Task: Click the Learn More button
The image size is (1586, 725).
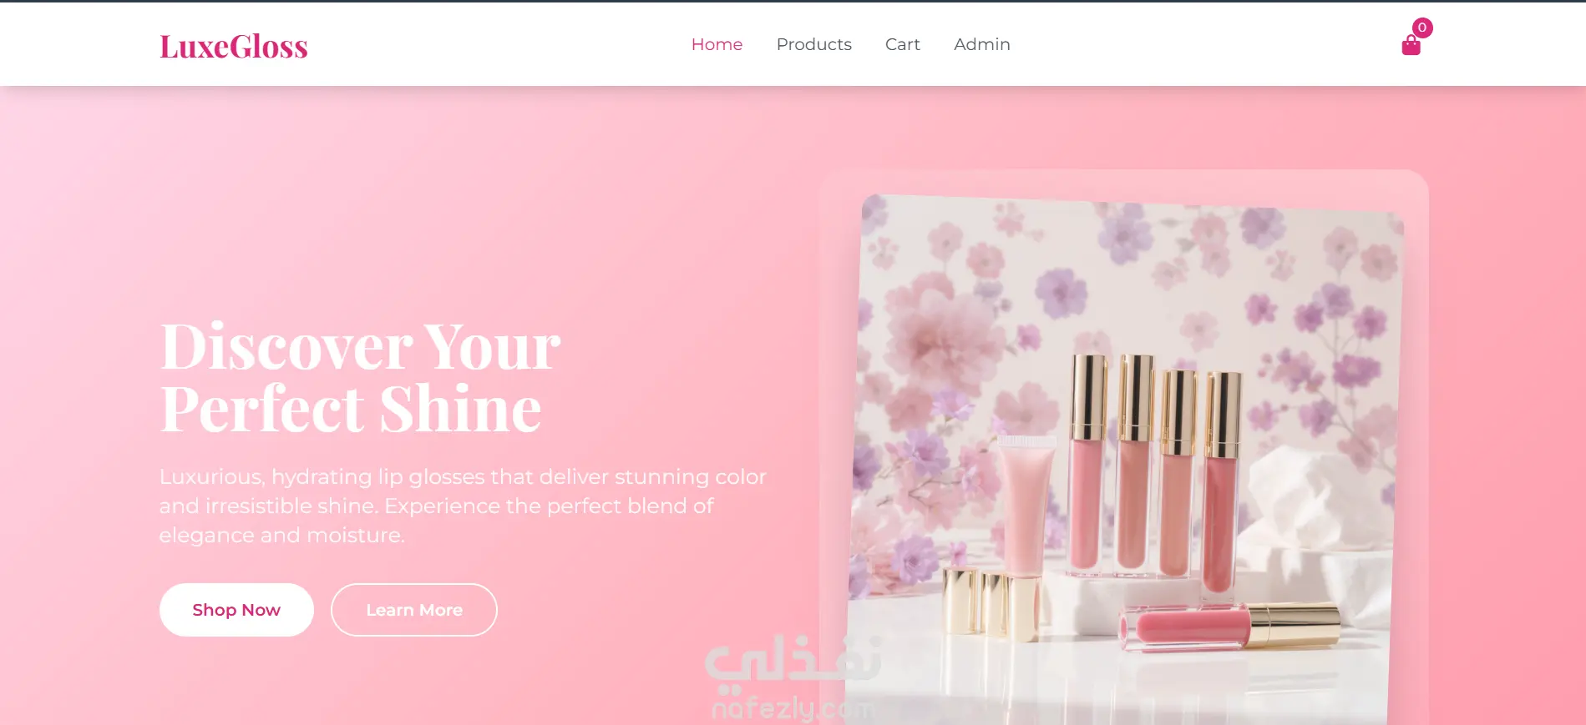Action: (x=414, y=610)
